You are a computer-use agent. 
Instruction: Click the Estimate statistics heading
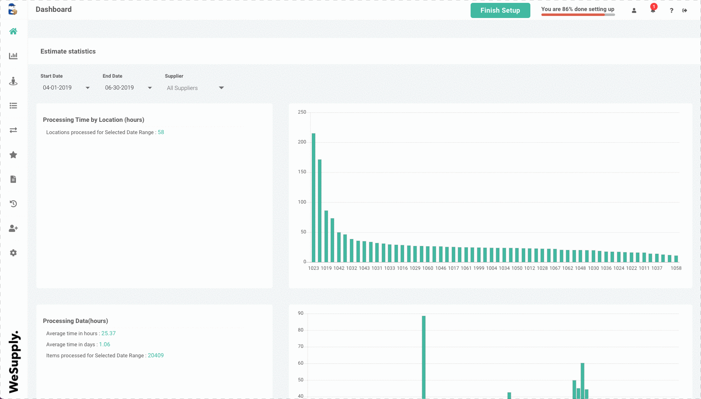tap(68, 51)
